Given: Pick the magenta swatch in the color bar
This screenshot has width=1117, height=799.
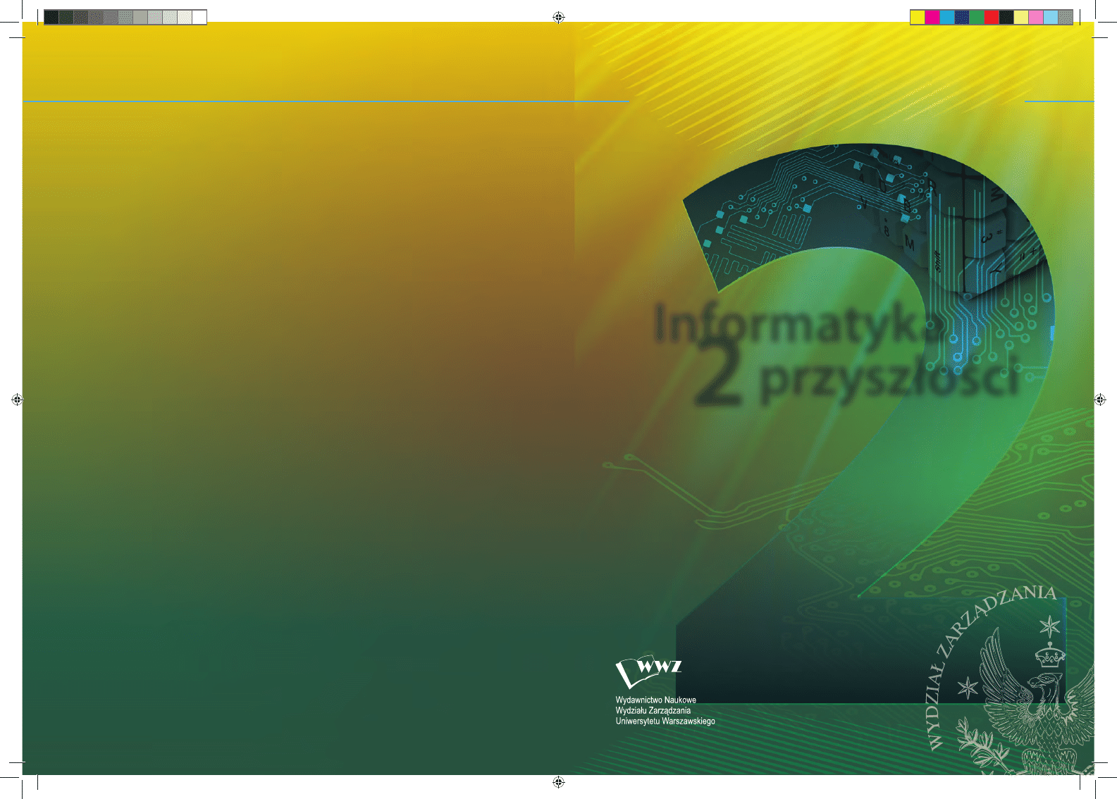Looking at the screenshot, I should (932, 18).
